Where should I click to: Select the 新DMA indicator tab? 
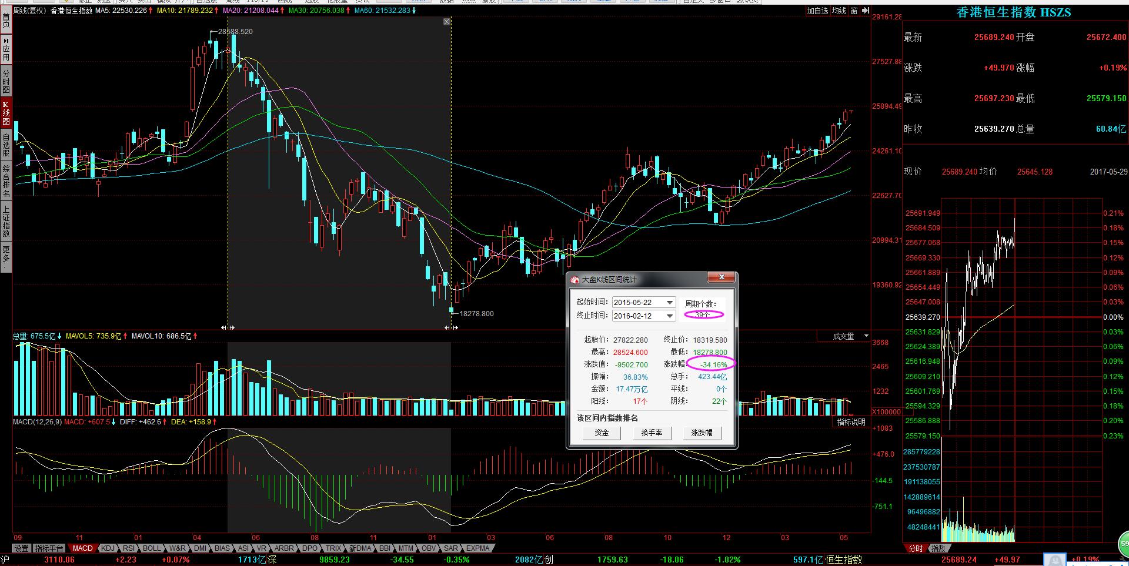[360, 548]
